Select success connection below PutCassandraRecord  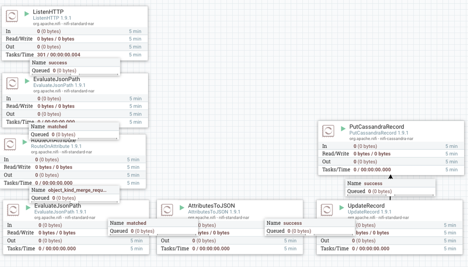(x=390, y=187)
